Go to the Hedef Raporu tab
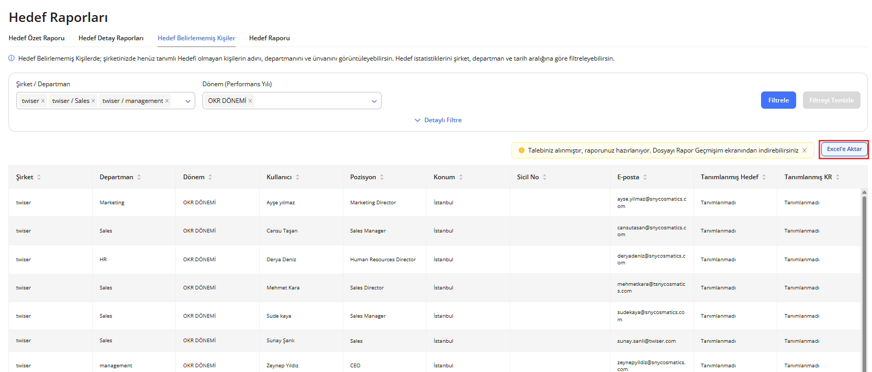 click(x=269, y=38)
